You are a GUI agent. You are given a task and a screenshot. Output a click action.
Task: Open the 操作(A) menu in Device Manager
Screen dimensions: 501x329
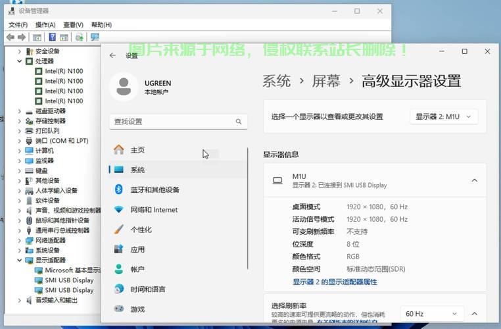45,24
